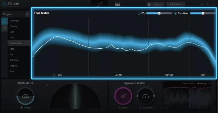The height and width of the screenshot is (113, 218).
Task: Adjust the EQ amount slider handle
Action: [x=159, y=13]
